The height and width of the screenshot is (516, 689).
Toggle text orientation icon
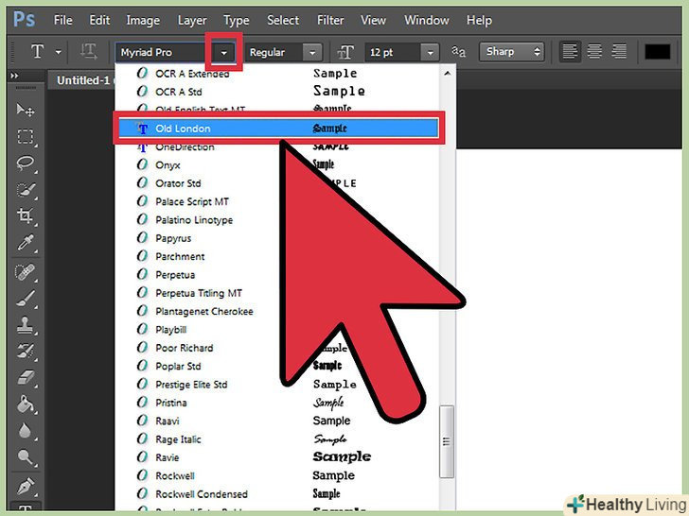tap(88, 52)
